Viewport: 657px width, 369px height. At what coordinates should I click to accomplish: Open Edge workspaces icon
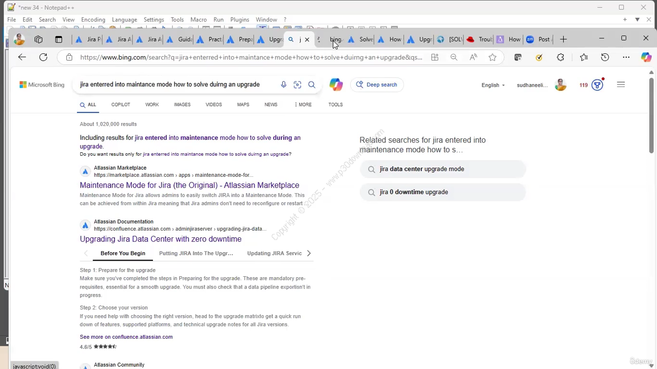pyautogui.click(x=38, y=39)
